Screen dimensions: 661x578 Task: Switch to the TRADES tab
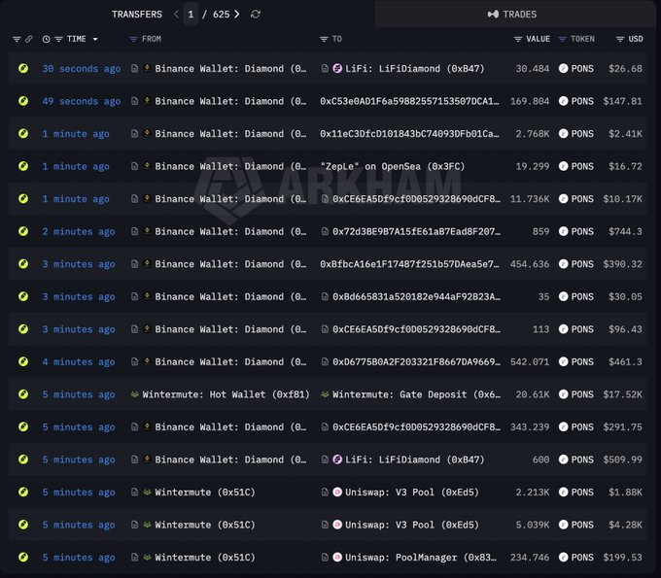point(511,15)
